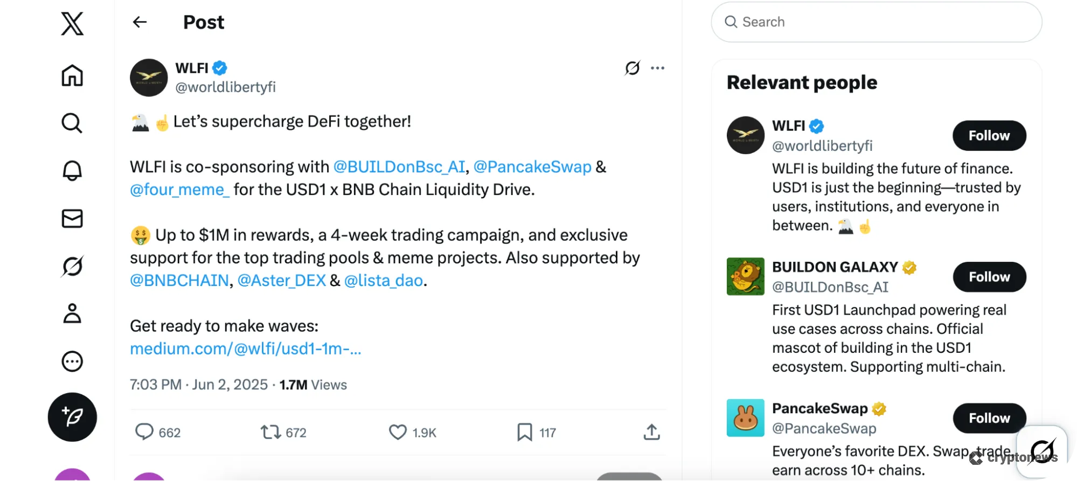Click the X logo
The height and width of the screenshot is (481, 1077).
point(72,24)
